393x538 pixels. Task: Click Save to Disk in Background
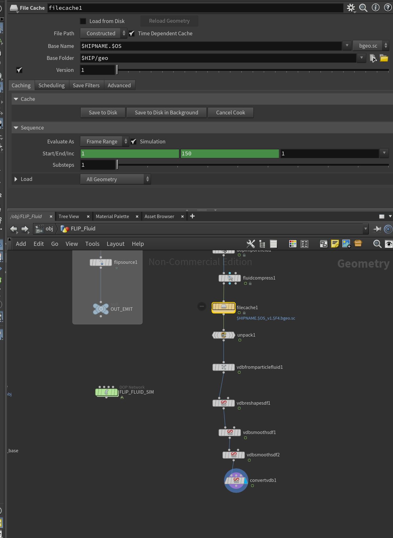166,113
